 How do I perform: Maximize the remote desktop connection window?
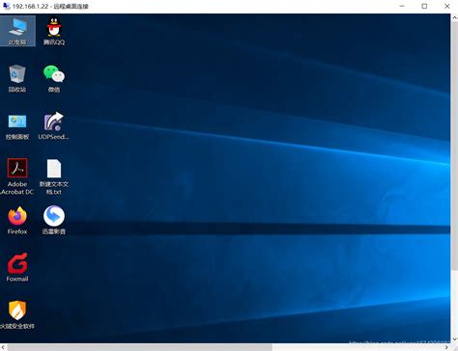tap(424, 6)
